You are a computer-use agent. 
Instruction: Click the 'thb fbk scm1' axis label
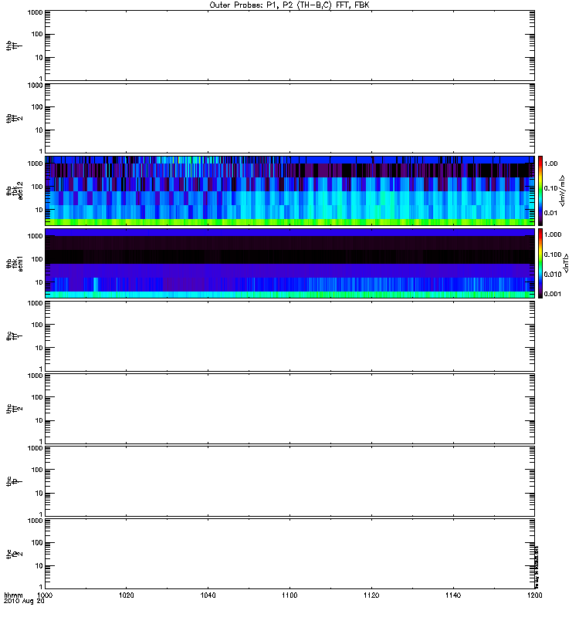14,263
